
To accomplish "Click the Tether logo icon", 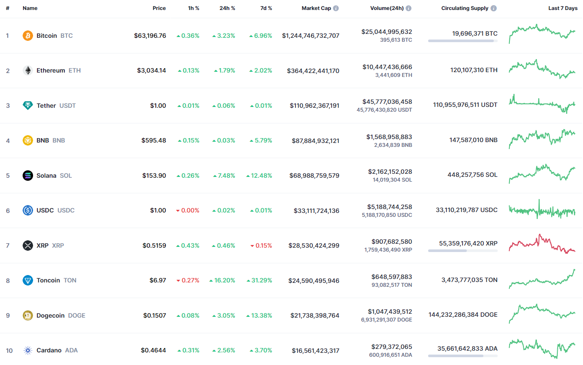I will pyautogui.click(x=28, y=106).
